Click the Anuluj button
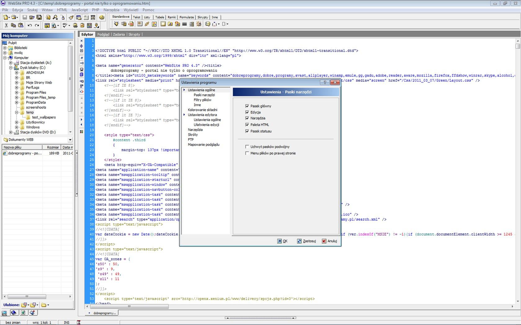 coord(329,241)
